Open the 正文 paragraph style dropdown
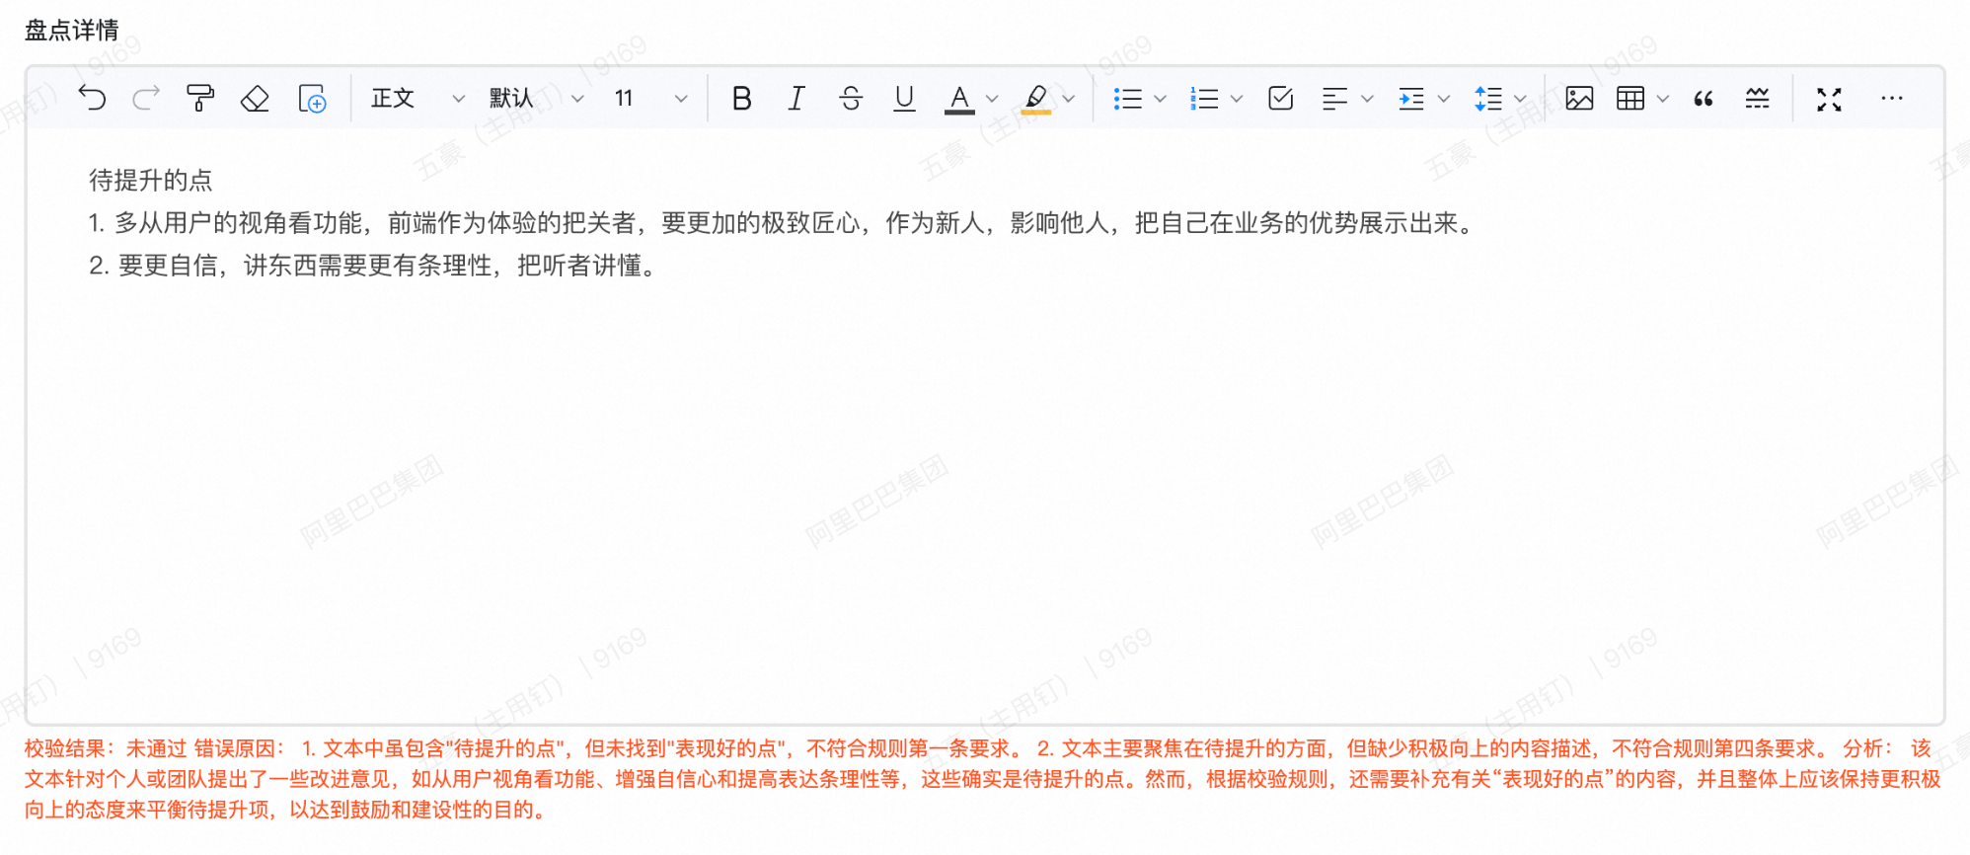 click(x=417, y=99)
